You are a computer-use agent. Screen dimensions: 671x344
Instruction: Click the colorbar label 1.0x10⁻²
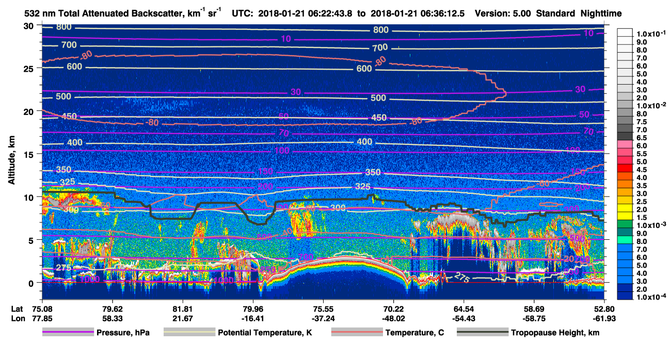[652, 105]
